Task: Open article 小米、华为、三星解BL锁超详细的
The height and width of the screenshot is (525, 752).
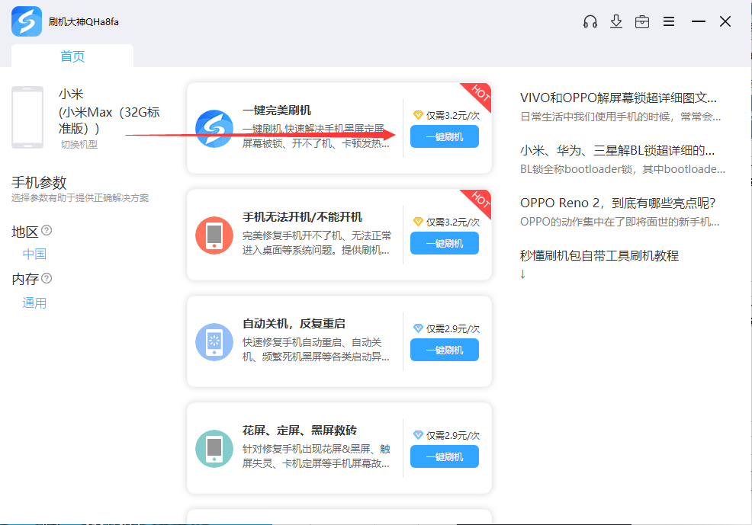Action: 617,150
